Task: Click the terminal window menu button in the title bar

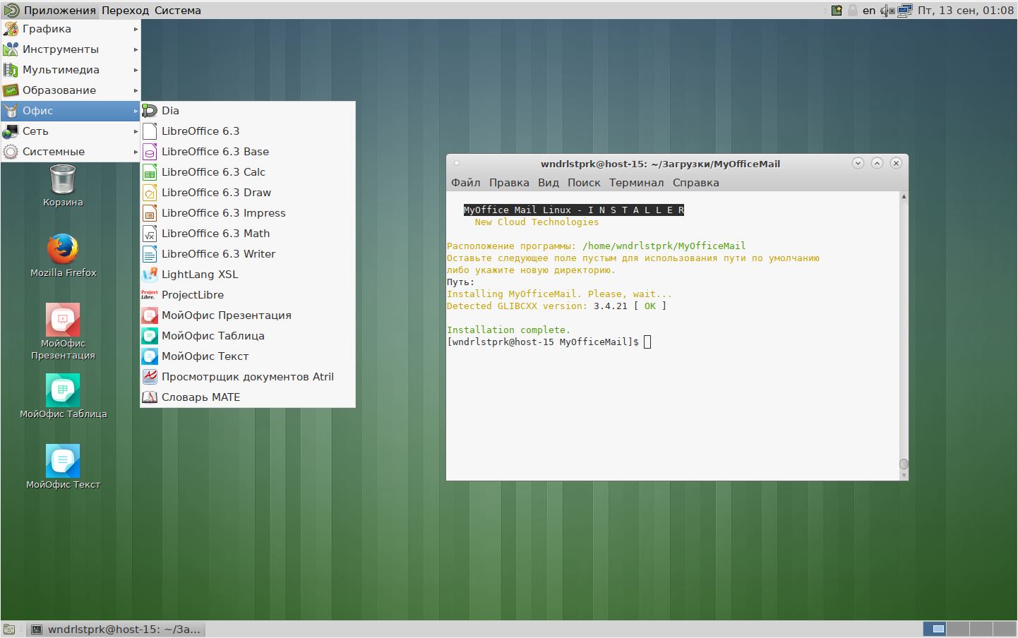Action: pyautogui.click(x=457, y=163)
